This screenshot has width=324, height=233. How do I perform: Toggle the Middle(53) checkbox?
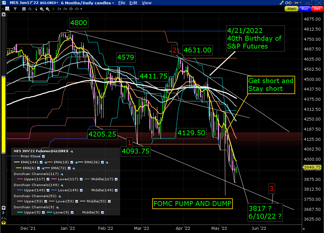coord(109,201)
